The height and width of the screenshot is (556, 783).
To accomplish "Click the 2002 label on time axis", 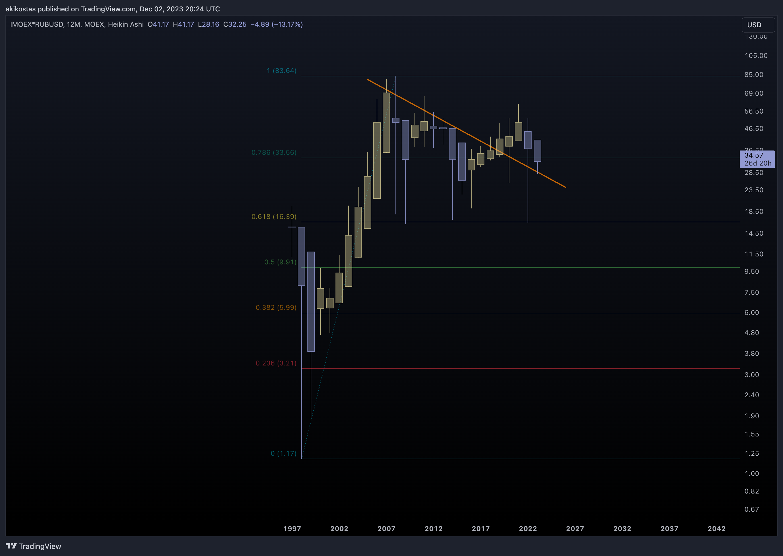I will click(339, 529).
